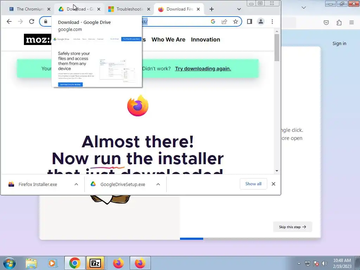The width and height of the screenshot is (360, 270).
Task: Click the Chrome taskbar icon
Action: (75, 263)
